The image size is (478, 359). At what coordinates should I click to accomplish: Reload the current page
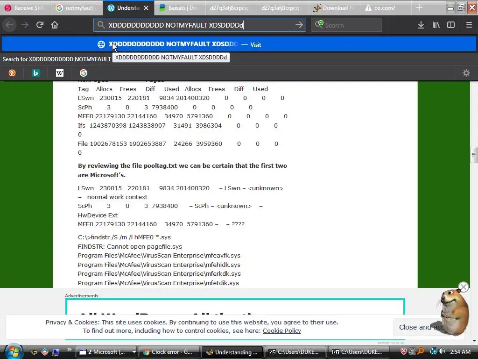(40, 25)
